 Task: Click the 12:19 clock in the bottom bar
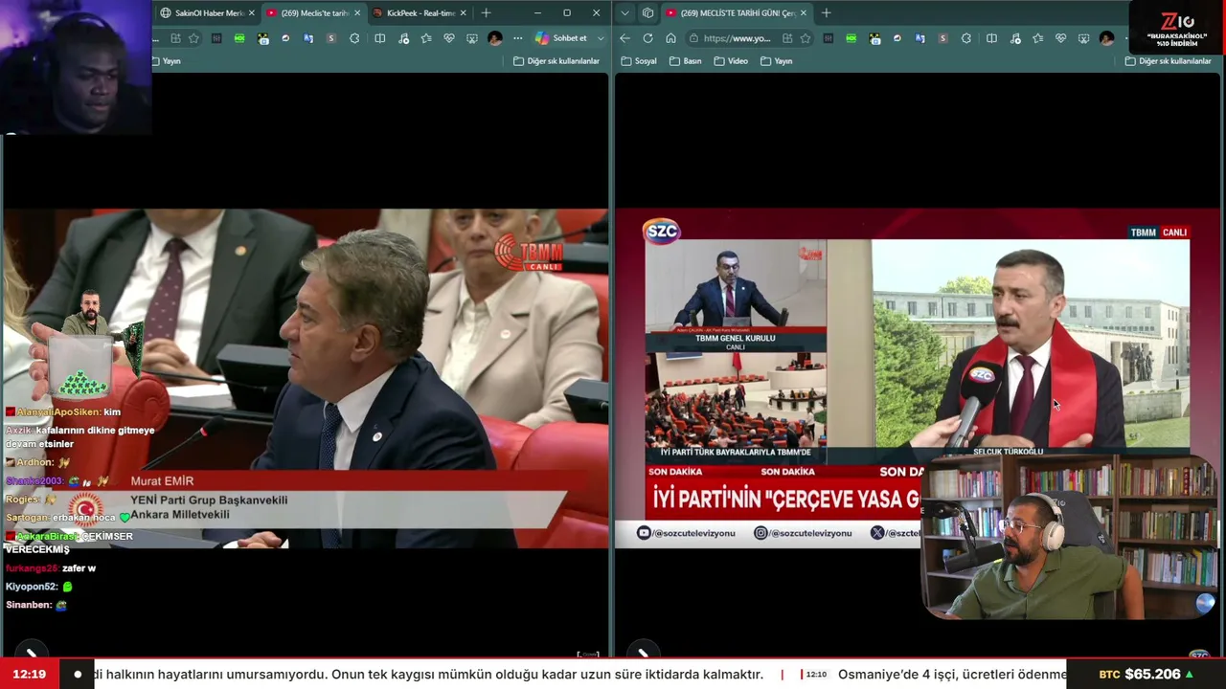click(30, 674)
